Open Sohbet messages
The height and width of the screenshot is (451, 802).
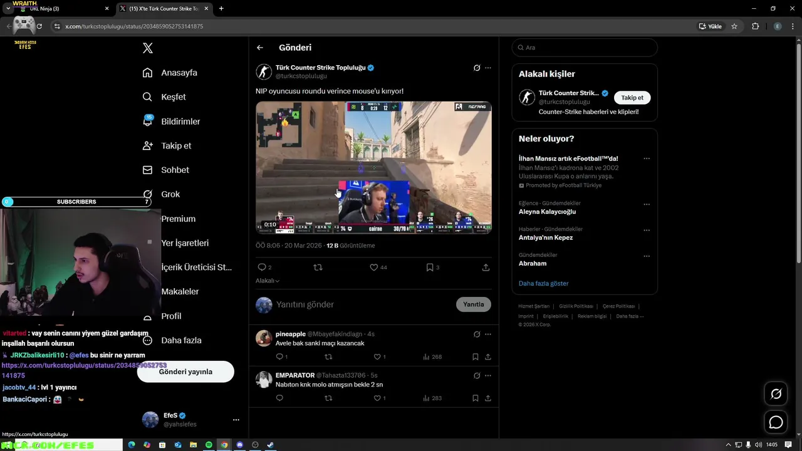point(165,170)
